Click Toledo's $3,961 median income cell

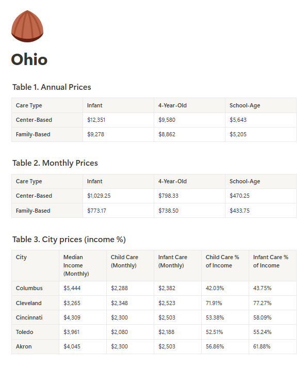pyautogui.click(x=83, y=332)
